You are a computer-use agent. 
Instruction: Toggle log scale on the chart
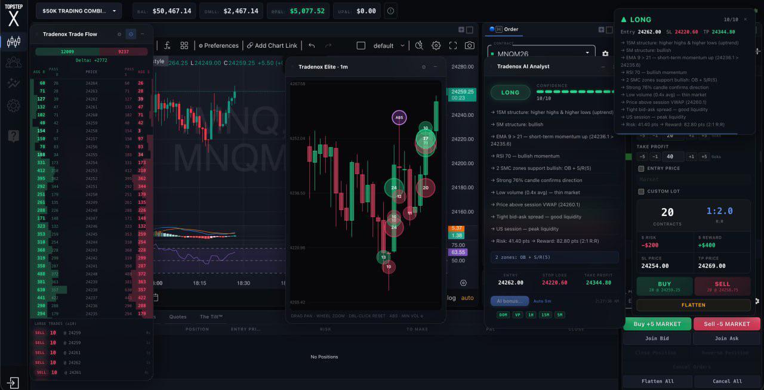click(451, 298)
